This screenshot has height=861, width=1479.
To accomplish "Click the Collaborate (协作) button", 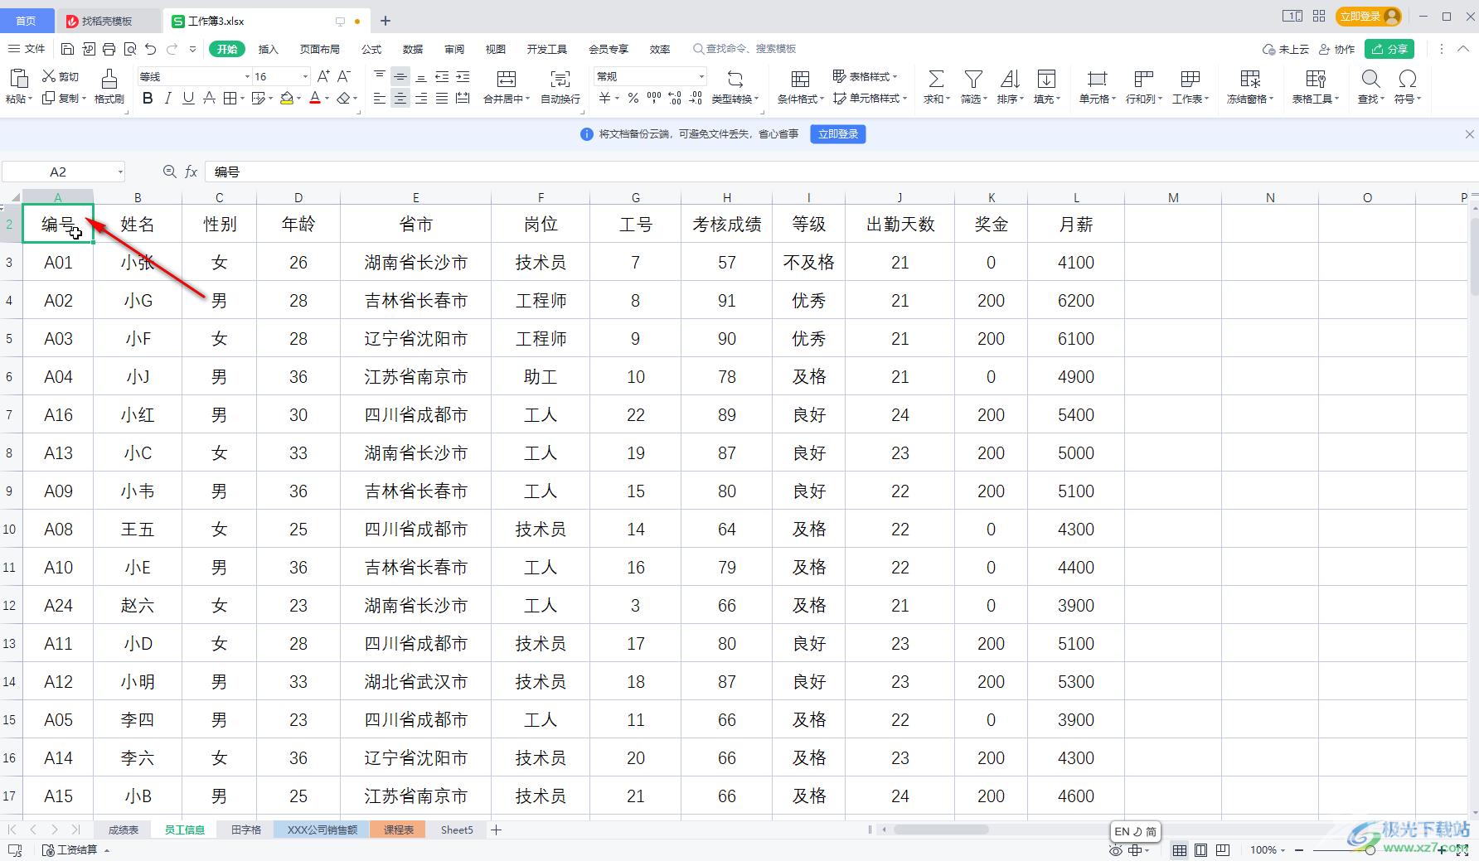I will 1336,49.
